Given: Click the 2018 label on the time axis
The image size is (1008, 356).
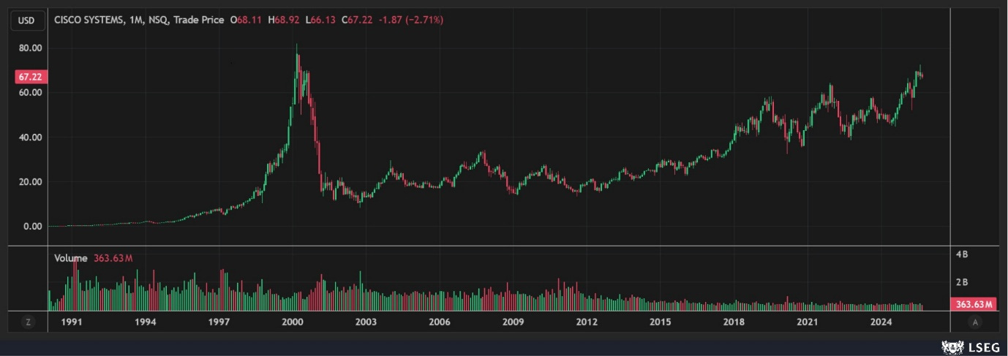Looking at the screenshot, I should tap(734, 322).
